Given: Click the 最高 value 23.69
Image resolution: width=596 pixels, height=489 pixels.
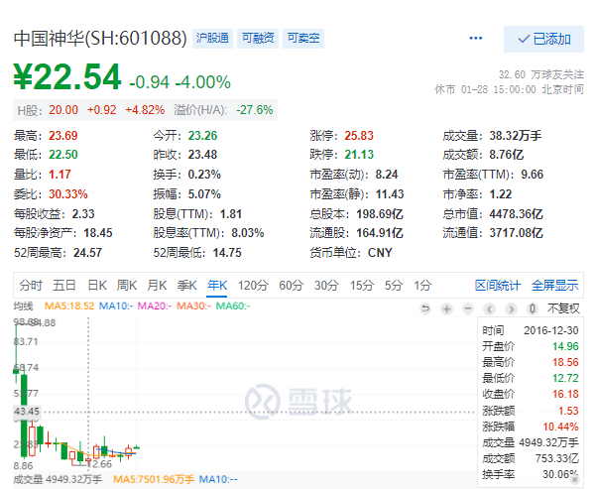Looking at the screenshot, I should pyautogui.click(x=63, y=135).
